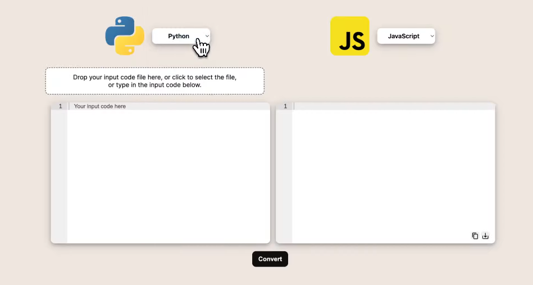Image resolution: width=533 pixels, height=285 pixels.
Task: Select a file via the drop zone
Action: point(154,81)
